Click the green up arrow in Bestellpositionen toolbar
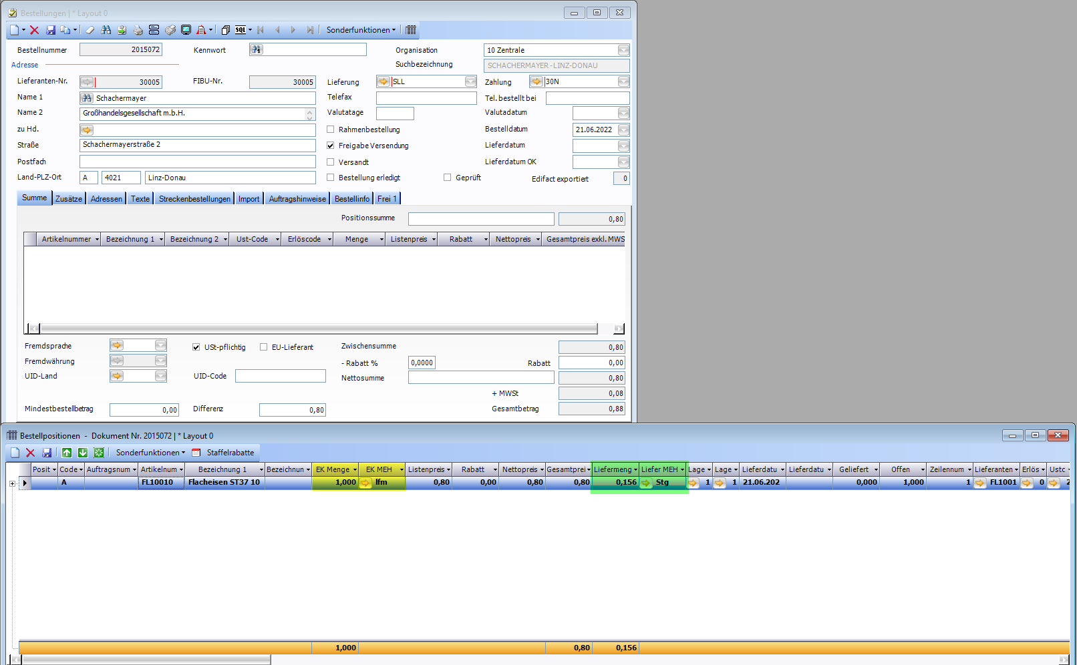This screenshot has height=665, width=1077. point(67,453)
